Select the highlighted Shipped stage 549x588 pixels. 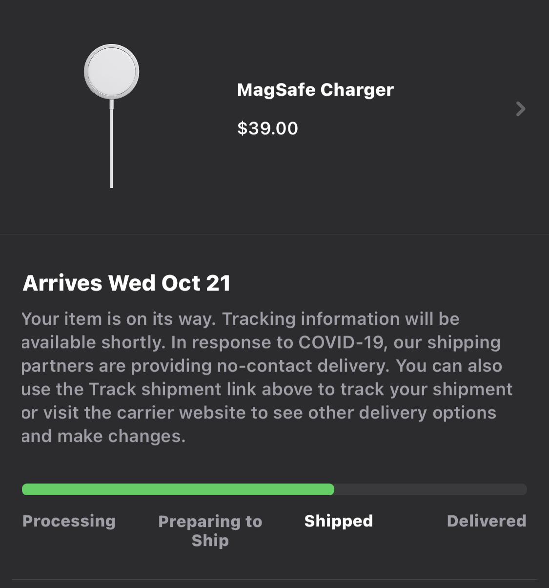(339, 521)
